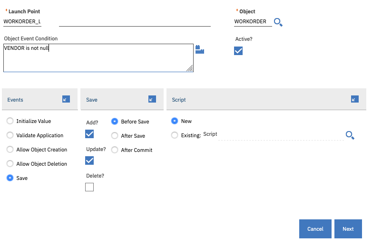Click the Cancel button
The height and width of the screenshot is (245, 372).
(315, 229)
